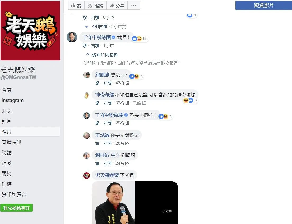Open reactions count 50 on 我呢 comment
292x224 pixels.
point(140,39)
